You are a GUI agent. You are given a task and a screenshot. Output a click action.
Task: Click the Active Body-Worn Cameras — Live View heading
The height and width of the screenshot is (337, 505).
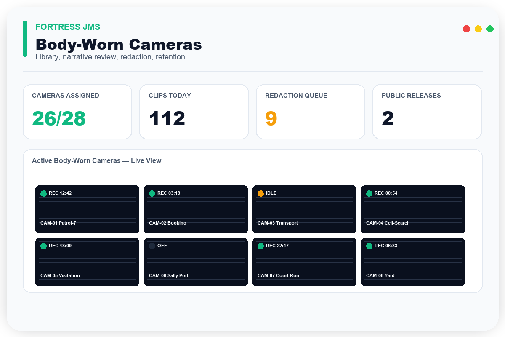point(97,161)
